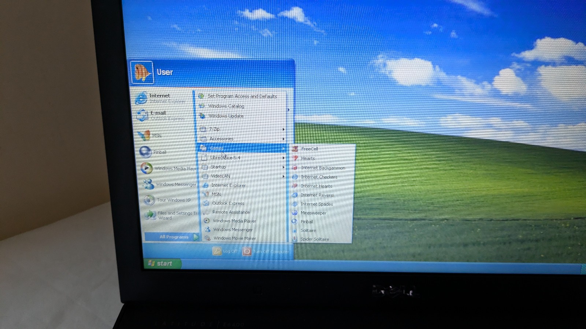Open the LibreOffice 5.4 folder
Screen dimensions: 586x329
[243, 158]
